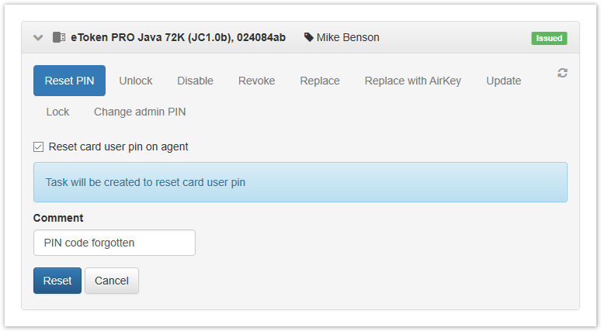Click the green Issued status badge
The image size is (601, 331).
(x=549, y=38)
